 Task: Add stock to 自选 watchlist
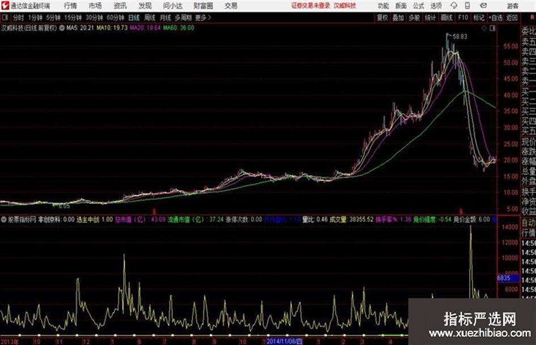tap(496, 18)
